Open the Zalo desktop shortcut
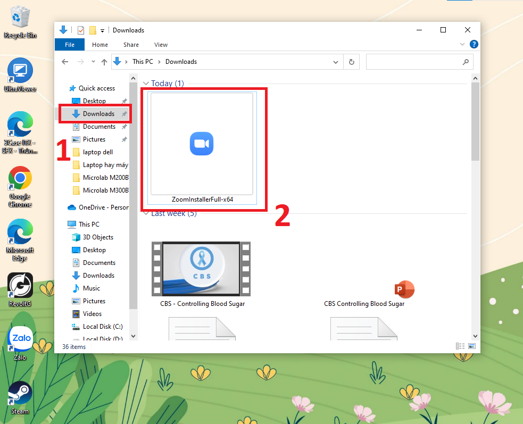Viewport: 523px width, 424px height. (20, 344)
